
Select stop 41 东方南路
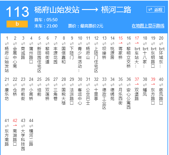tap(7, 138)
